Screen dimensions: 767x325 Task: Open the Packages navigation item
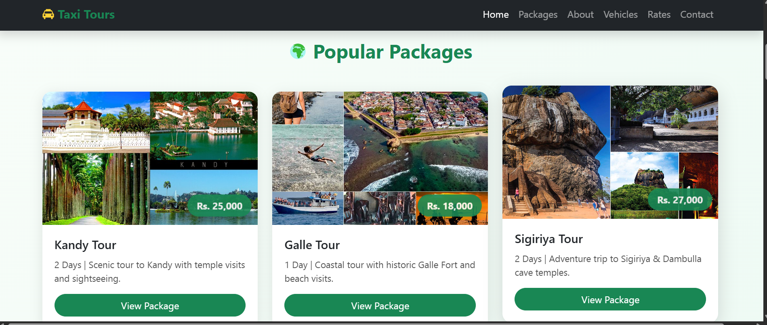pos(538,15)
